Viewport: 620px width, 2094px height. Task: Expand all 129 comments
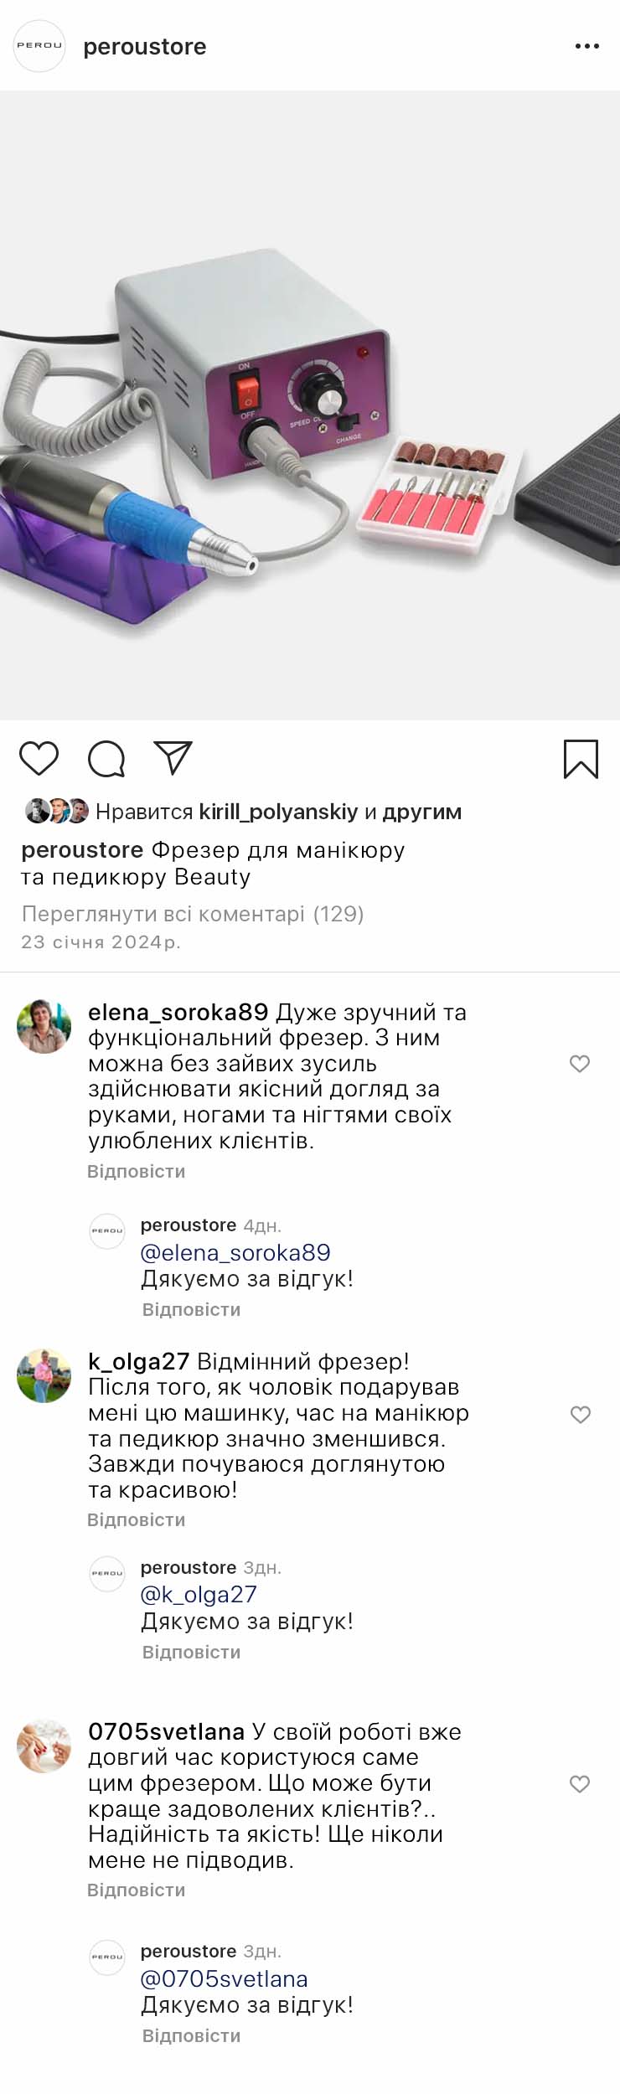click(193, 913)
